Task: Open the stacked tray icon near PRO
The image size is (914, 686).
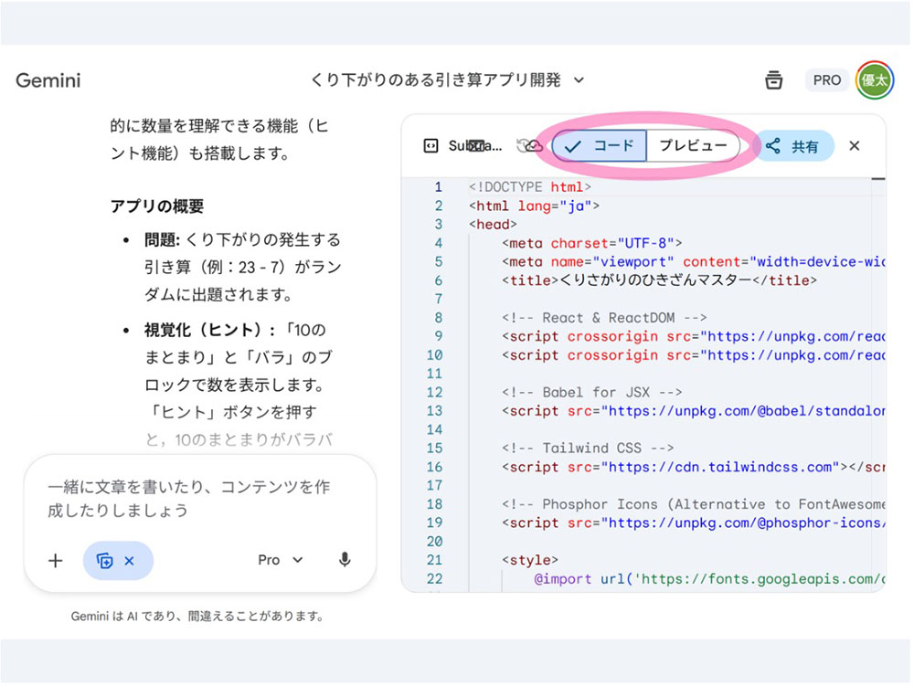Action: pos(774,80)
